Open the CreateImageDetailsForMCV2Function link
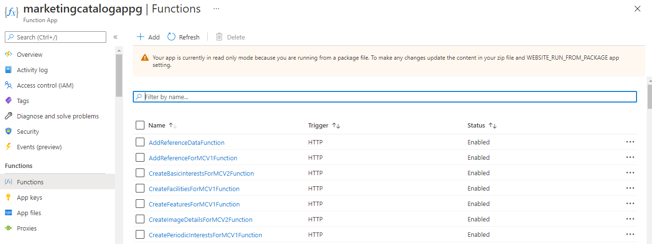Screen dimensions: 652x244 click(200, 219)
